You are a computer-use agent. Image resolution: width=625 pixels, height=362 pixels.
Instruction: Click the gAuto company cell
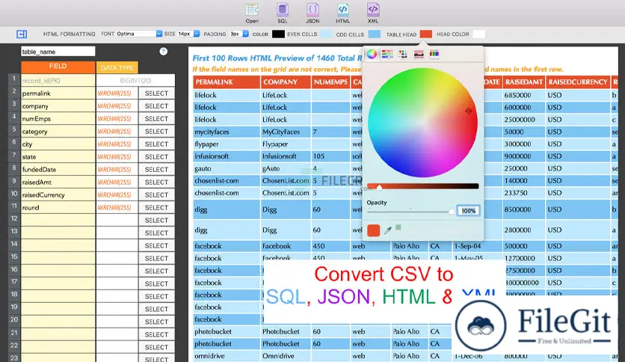coord(286,168)
